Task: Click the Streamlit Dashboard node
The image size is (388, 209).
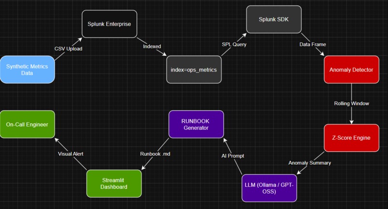Action: click(x=114, y=184)
